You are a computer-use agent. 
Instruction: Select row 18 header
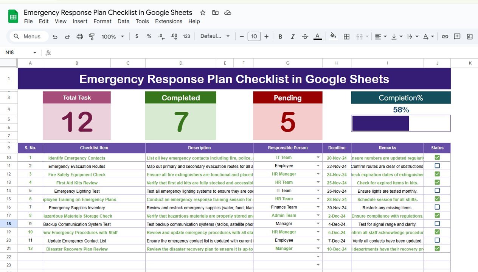point(9,224)
